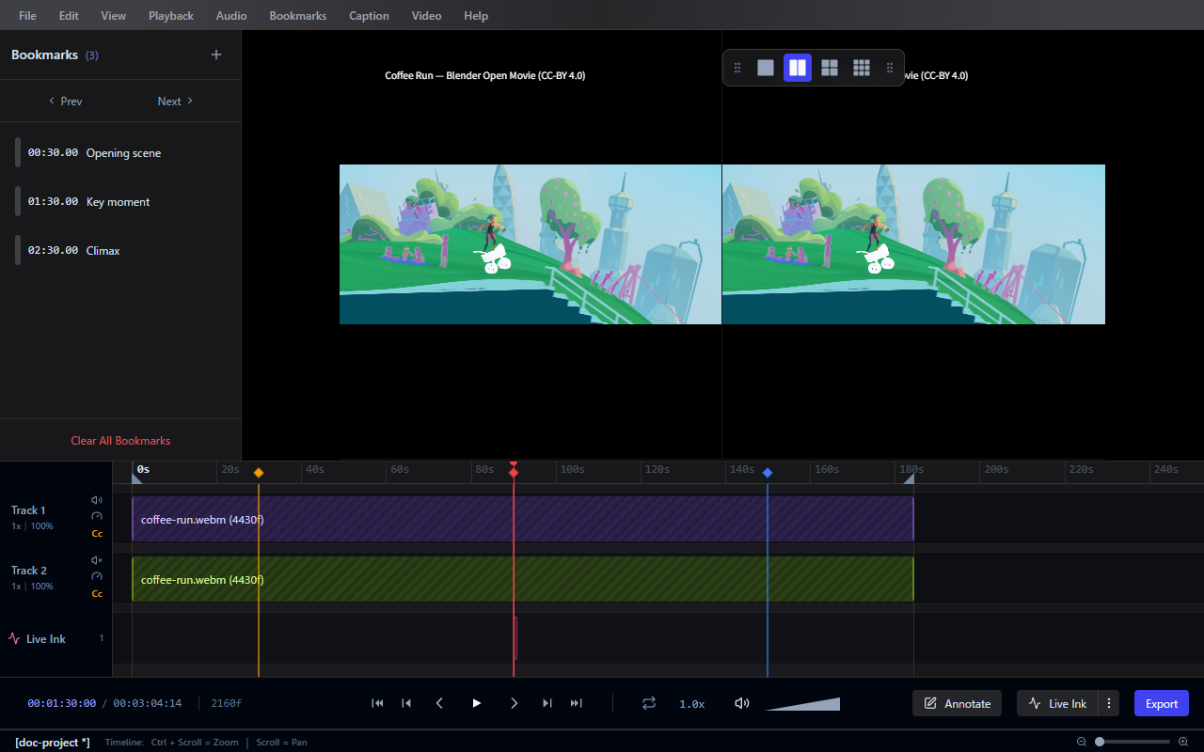Switch to the four-pane grid layout
The height and width of the screenshot is (752, 1204).
pyautogui.click(x=830, y=67)
